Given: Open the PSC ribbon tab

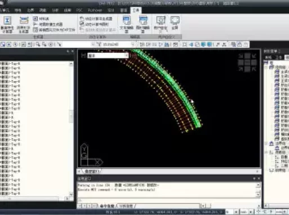Looking at the screenshot, I should [x=79, y=10].
